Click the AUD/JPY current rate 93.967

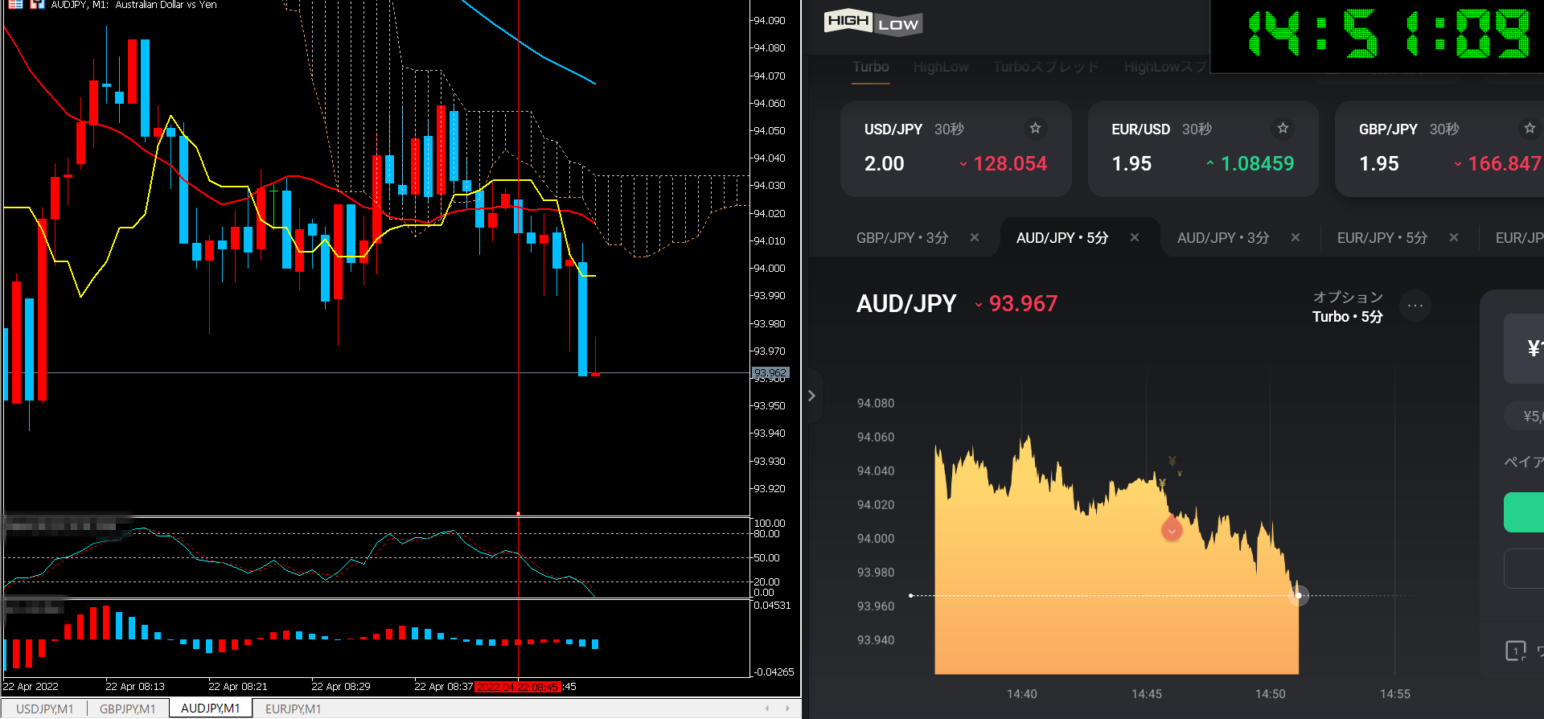(1023, 304)
